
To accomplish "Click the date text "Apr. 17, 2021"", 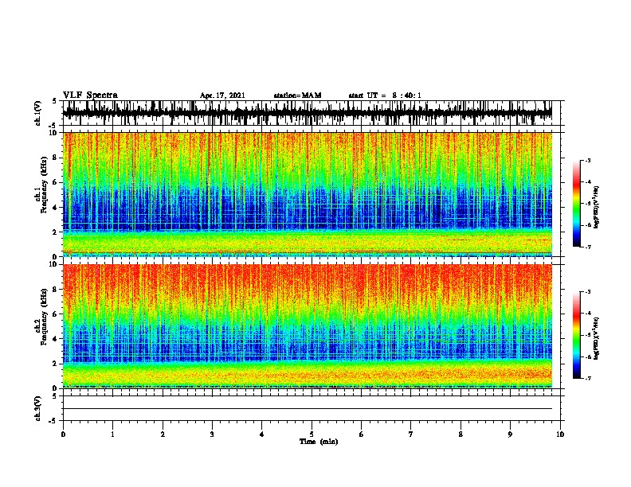I will pyautogui.click(x=222, y=95).
